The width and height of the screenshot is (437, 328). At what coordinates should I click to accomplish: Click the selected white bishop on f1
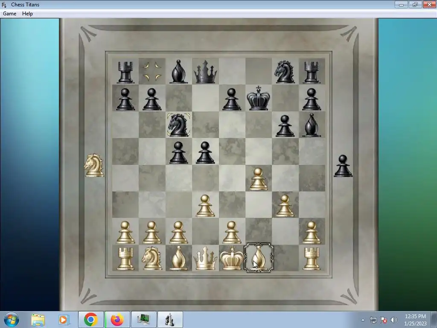pos(258,258)
